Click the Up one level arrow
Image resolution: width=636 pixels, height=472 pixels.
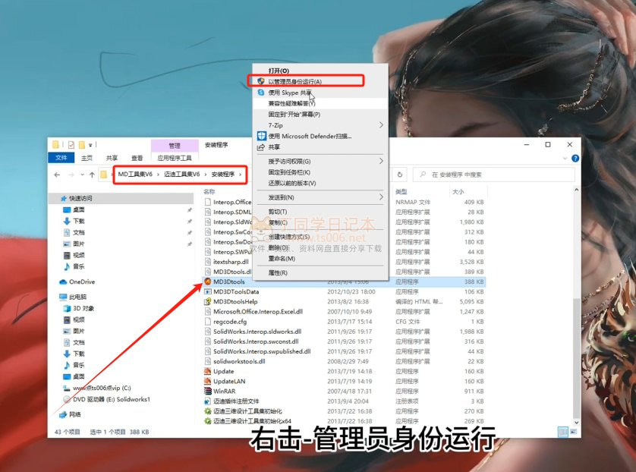click(92, 175)
